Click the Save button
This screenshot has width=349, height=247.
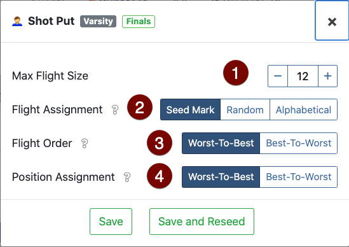click(111, 222)
